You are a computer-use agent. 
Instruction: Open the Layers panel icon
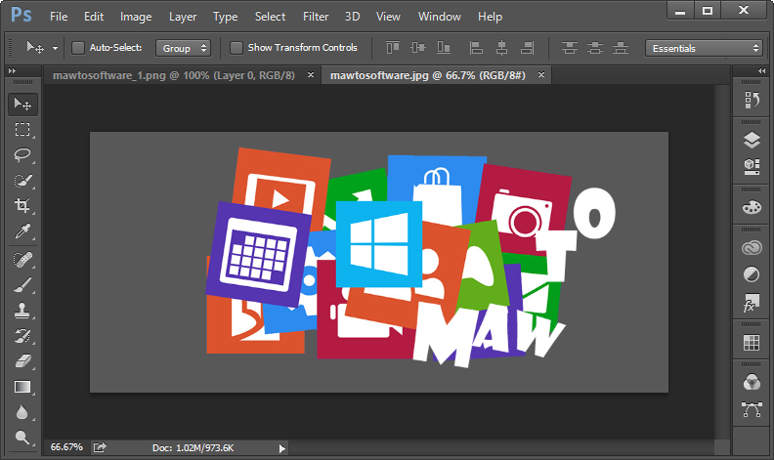tap(752, 141)
